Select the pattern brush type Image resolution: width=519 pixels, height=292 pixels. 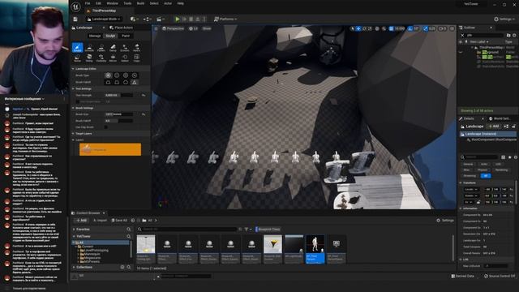pos(126,75)
